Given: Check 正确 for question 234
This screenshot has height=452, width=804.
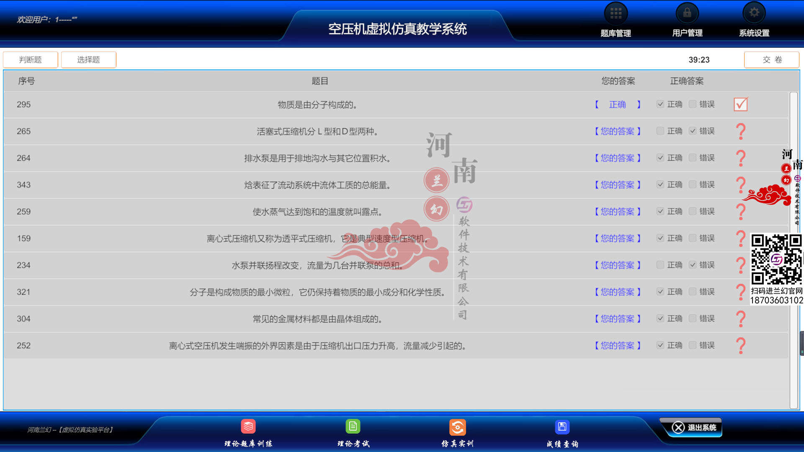Looking at the screenshot, I should pos(660,265).
